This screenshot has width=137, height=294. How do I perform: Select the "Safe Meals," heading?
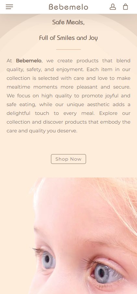click(68, 22)
